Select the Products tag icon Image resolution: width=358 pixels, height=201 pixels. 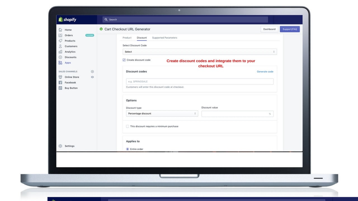click(x=60, y=41)
